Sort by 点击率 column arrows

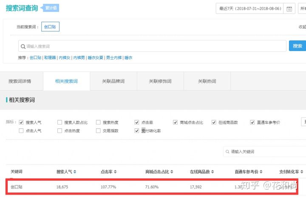click(x=115, y=172)
